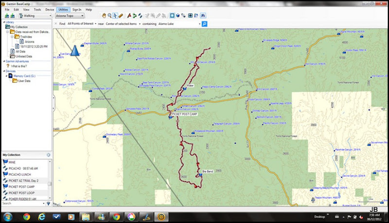Activate the New Track footprints tool

click(141, 16)
